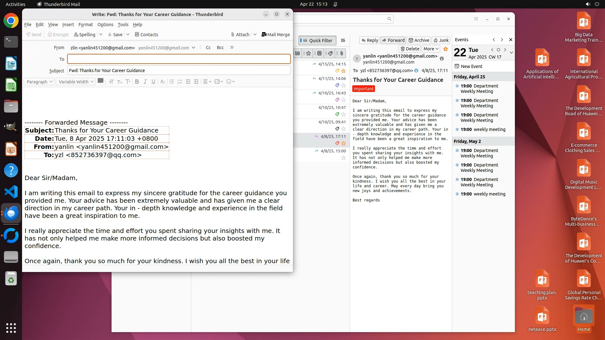Screen dimensions: 605x340
Task: Apply a numbered list
Action: pos(180,82)
